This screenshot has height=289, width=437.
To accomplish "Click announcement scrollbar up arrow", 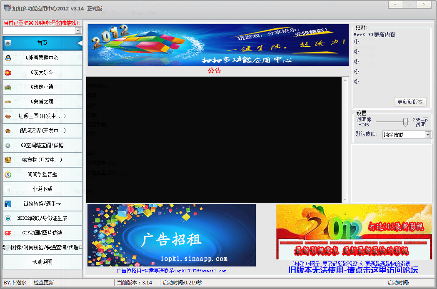I will tap(345, 80).
